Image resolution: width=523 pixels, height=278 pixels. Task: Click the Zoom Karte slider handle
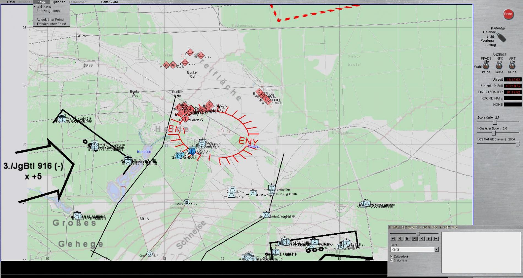click(x=495, y=122)
